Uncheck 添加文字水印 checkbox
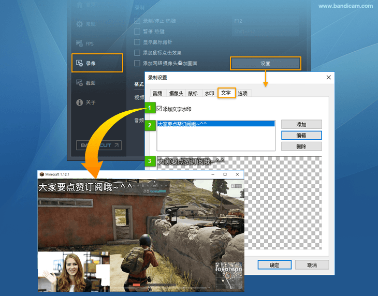 159,109
